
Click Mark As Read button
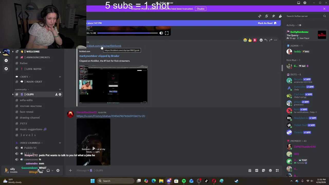267,23
